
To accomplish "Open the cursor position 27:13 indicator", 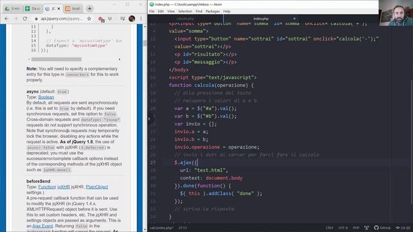I will pyautogui.click(x=183, y=227).
